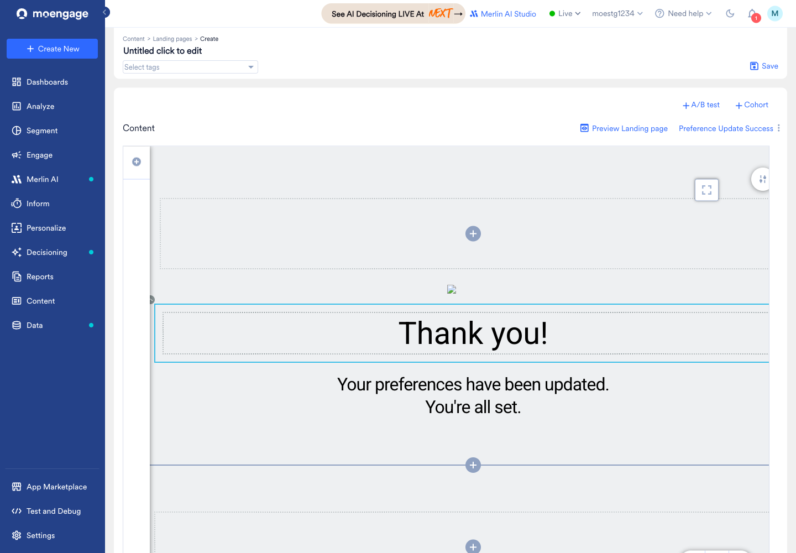This screenshot has width=796, height=553.
Task: Click the Reports icon in the sidebar
Action: click(x=17, y=276)
